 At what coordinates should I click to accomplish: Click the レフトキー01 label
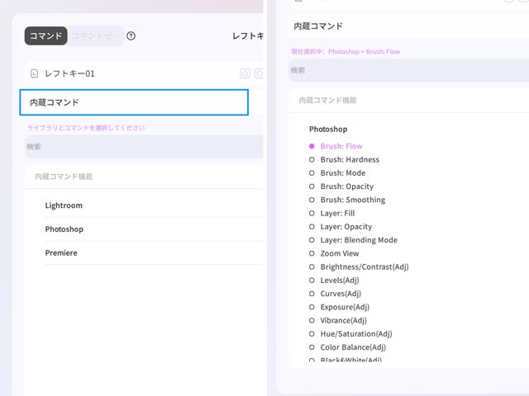tap(69, 73)
